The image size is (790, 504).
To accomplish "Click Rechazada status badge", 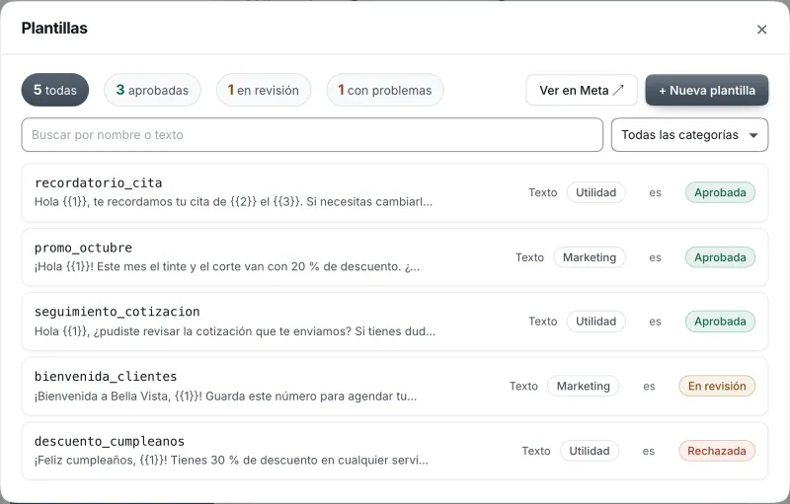I will tap(717, 451).
